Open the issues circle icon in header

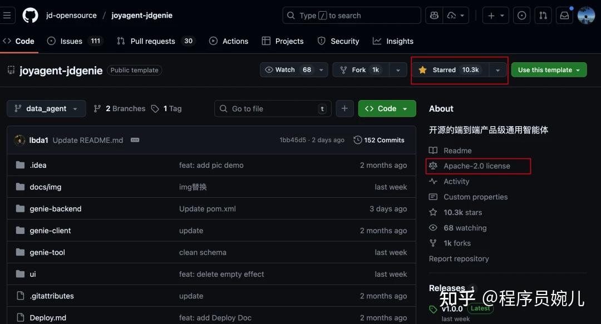521,16
